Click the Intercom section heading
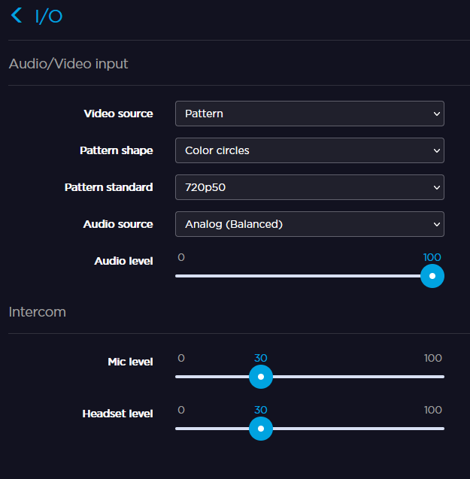The image size is (470, 479). tap(38, 311)
